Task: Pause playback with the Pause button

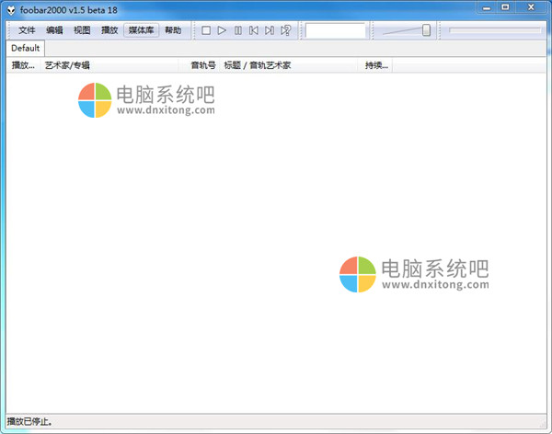Action: click(x=238, y=30)
